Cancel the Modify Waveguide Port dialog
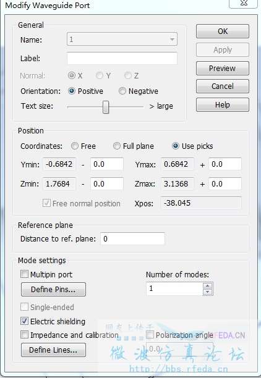Image resolution: width=261 pixels, height=378 pixels. (x=223, y=86)
